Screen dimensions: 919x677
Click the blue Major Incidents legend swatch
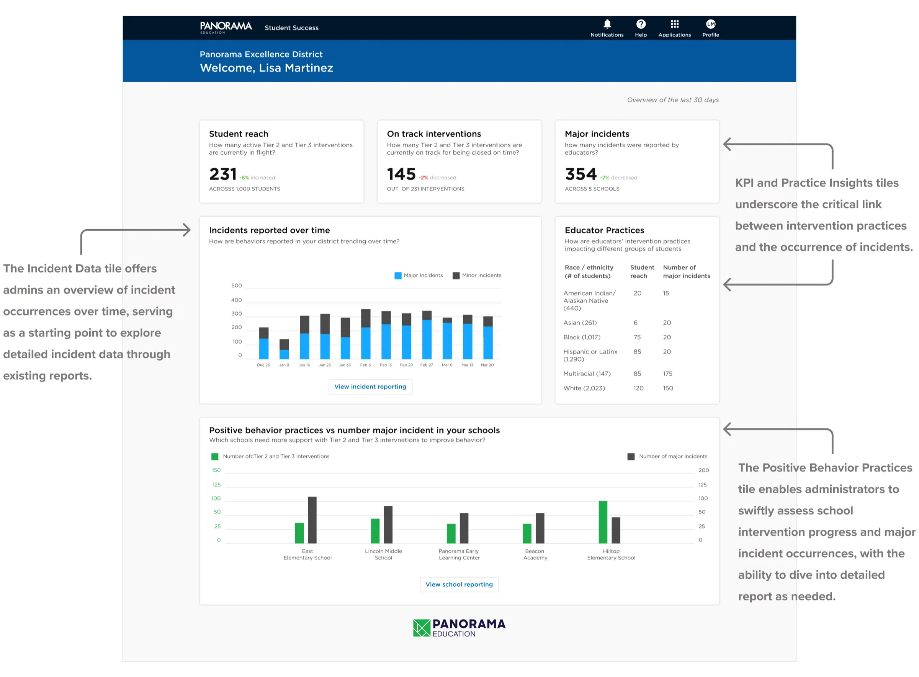coord(397,276)
